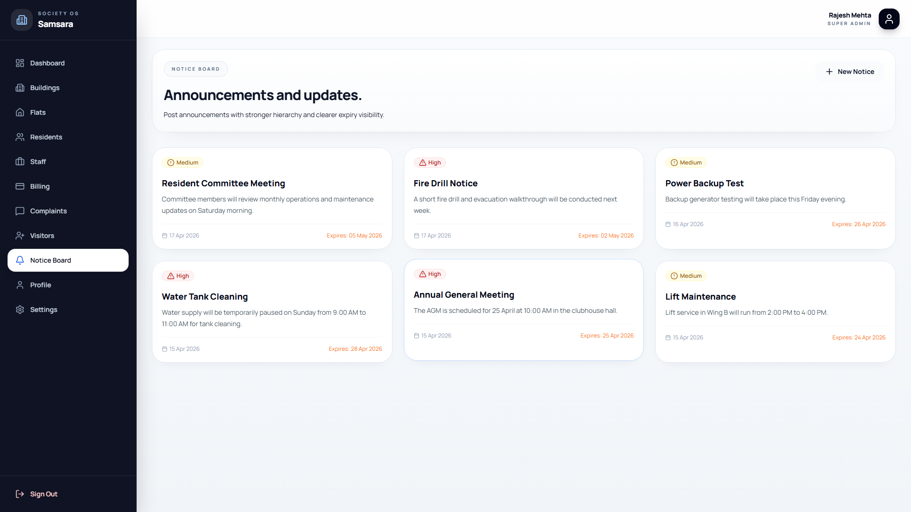Image resolution: width=911 pixels, height=512 pixels.
Task: Click the Sign Out arrow icon
Action: [20, 494]
